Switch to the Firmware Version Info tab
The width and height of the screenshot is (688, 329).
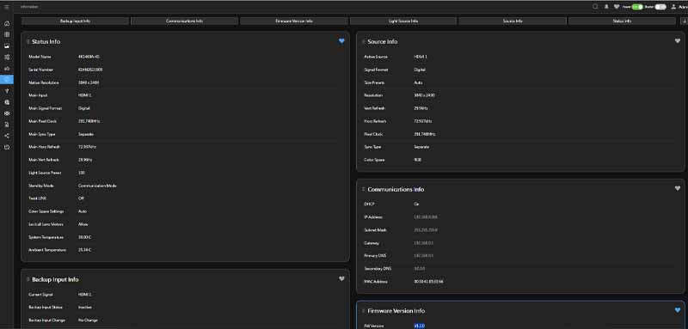(294, 21)
